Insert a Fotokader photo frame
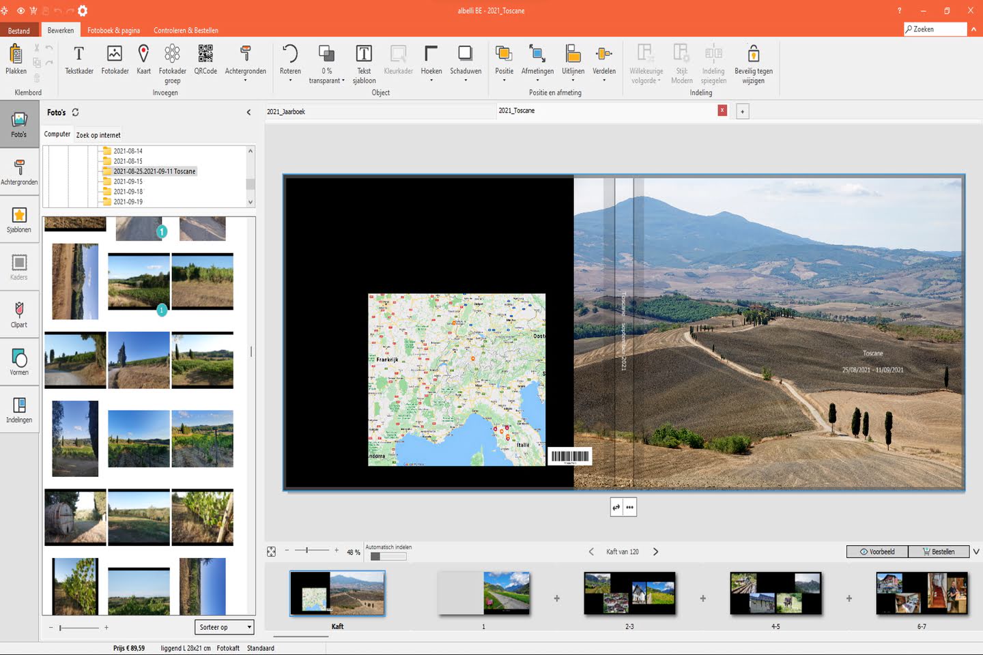 [x=115, y=59]
